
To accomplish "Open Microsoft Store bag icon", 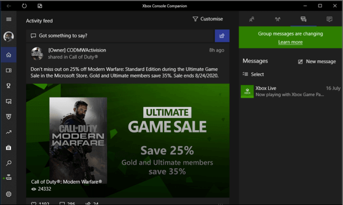I will tap(9, 147).
